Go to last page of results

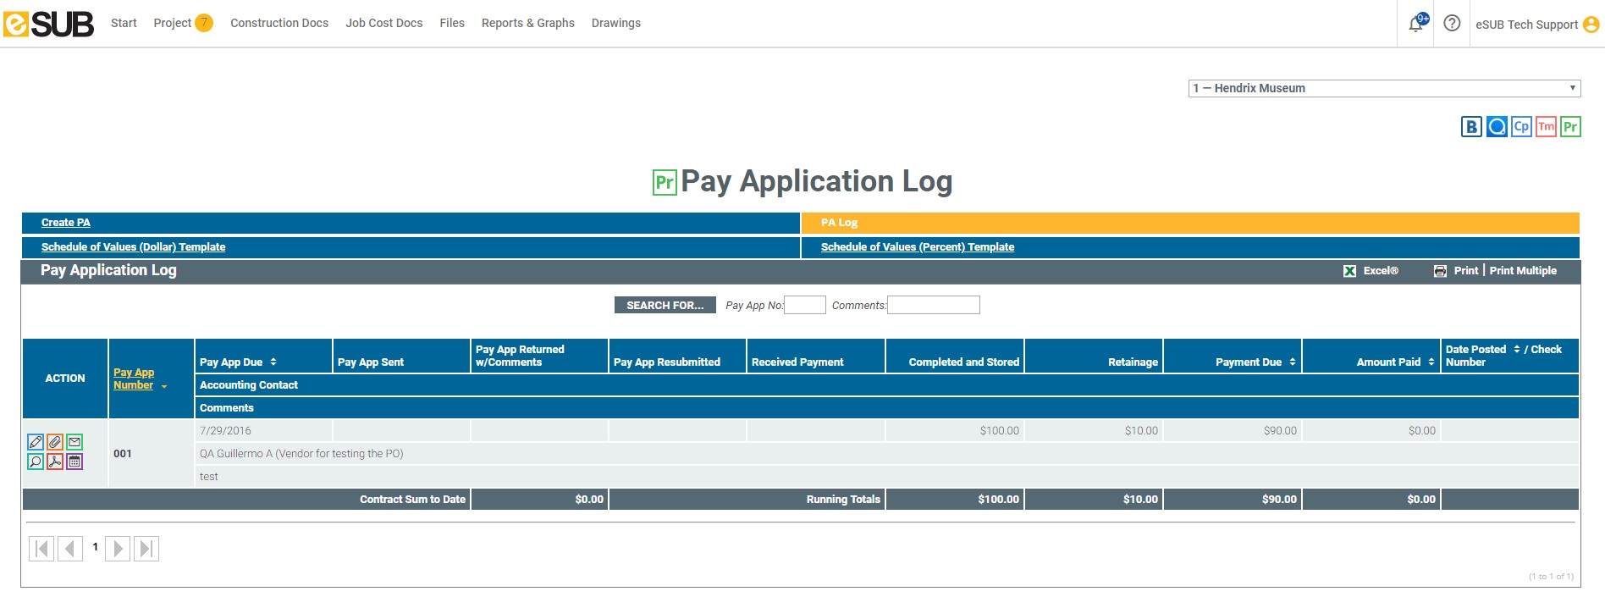coord(146,549)
